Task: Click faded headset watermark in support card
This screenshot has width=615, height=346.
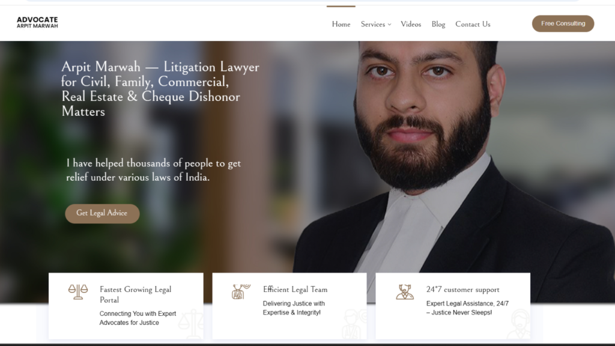Action: coord(518,324)
